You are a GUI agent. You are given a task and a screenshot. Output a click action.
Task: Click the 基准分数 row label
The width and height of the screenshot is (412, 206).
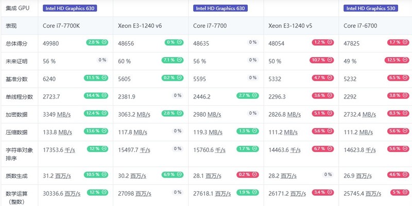click(x=16, y=79)
